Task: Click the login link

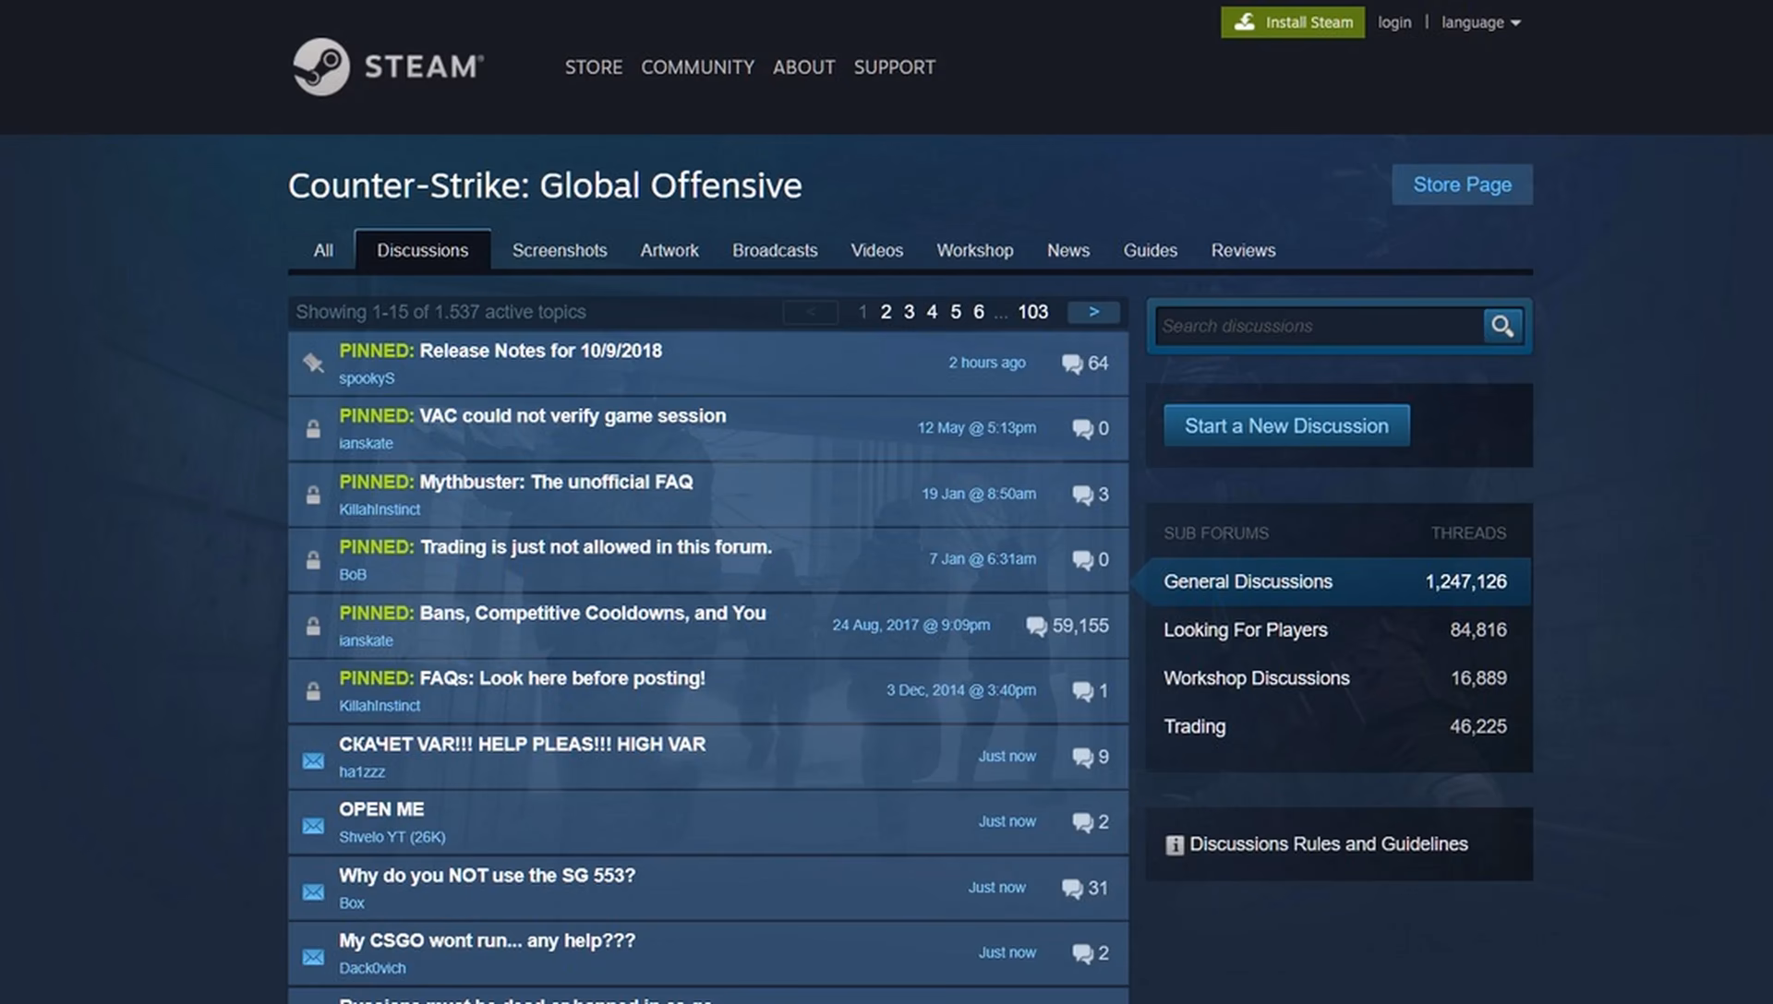Action: (x=1394, y=22)
